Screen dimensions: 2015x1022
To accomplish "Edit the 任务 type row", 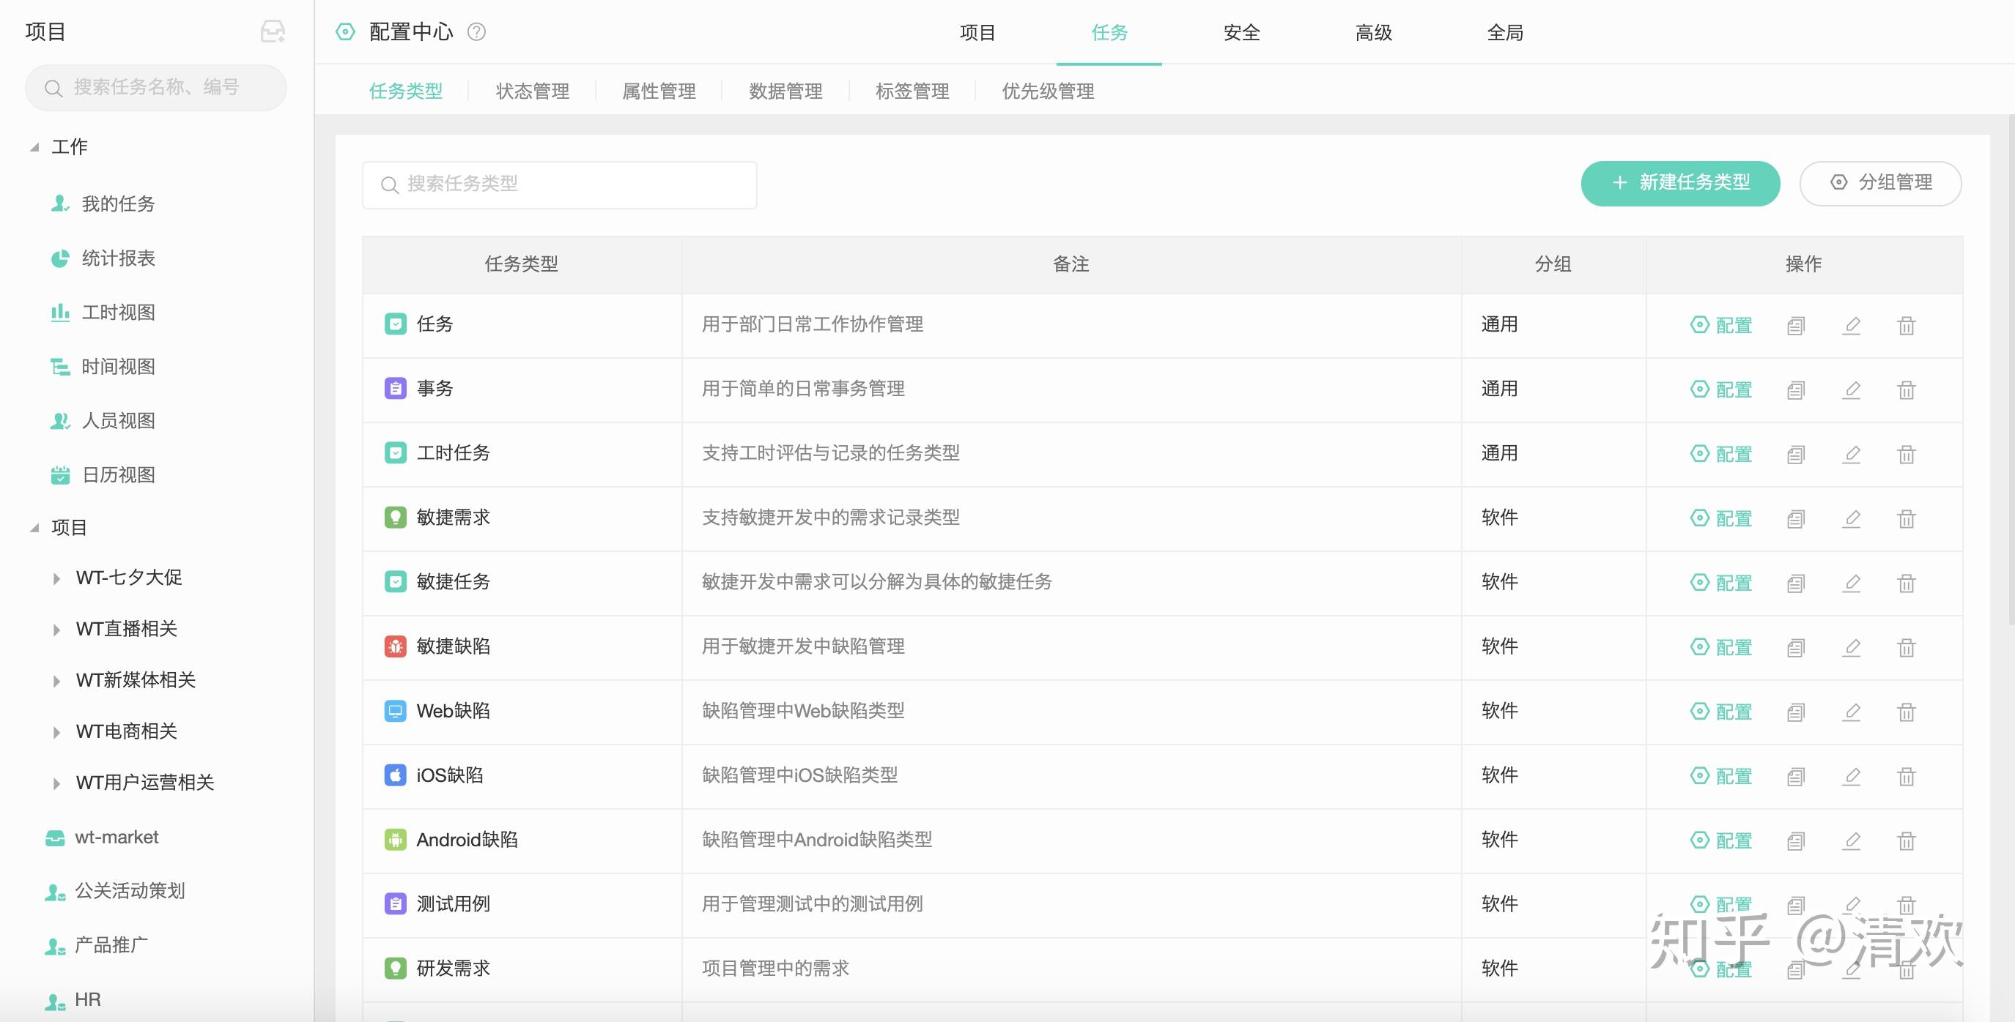I will coord(1851,325).
